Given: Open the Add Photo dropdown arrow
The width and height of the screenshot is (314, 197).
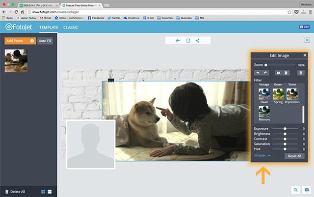Looking at the screenshot, I should tap(32, 41).
